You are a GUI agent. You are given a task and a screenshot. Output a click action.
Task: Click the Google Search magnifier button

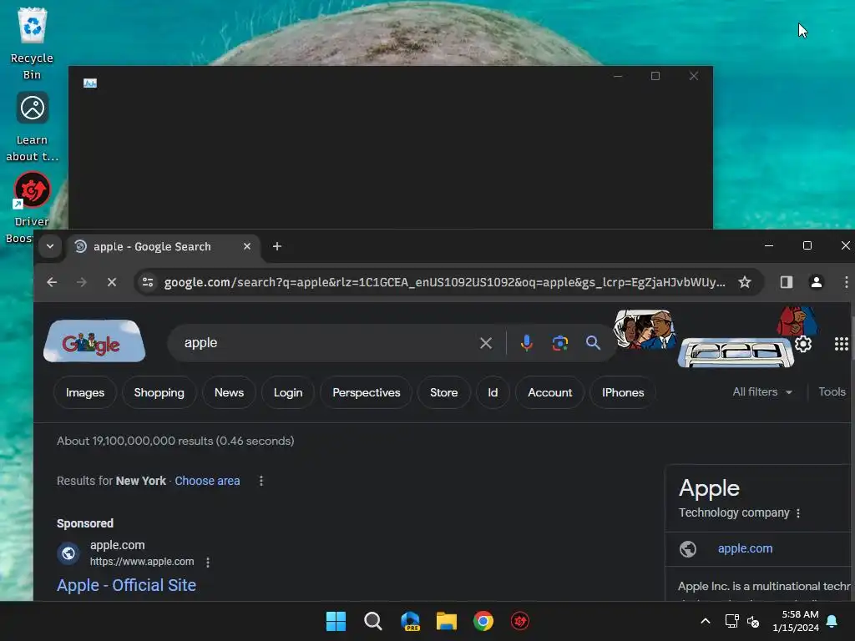click(x=593, y=343)
